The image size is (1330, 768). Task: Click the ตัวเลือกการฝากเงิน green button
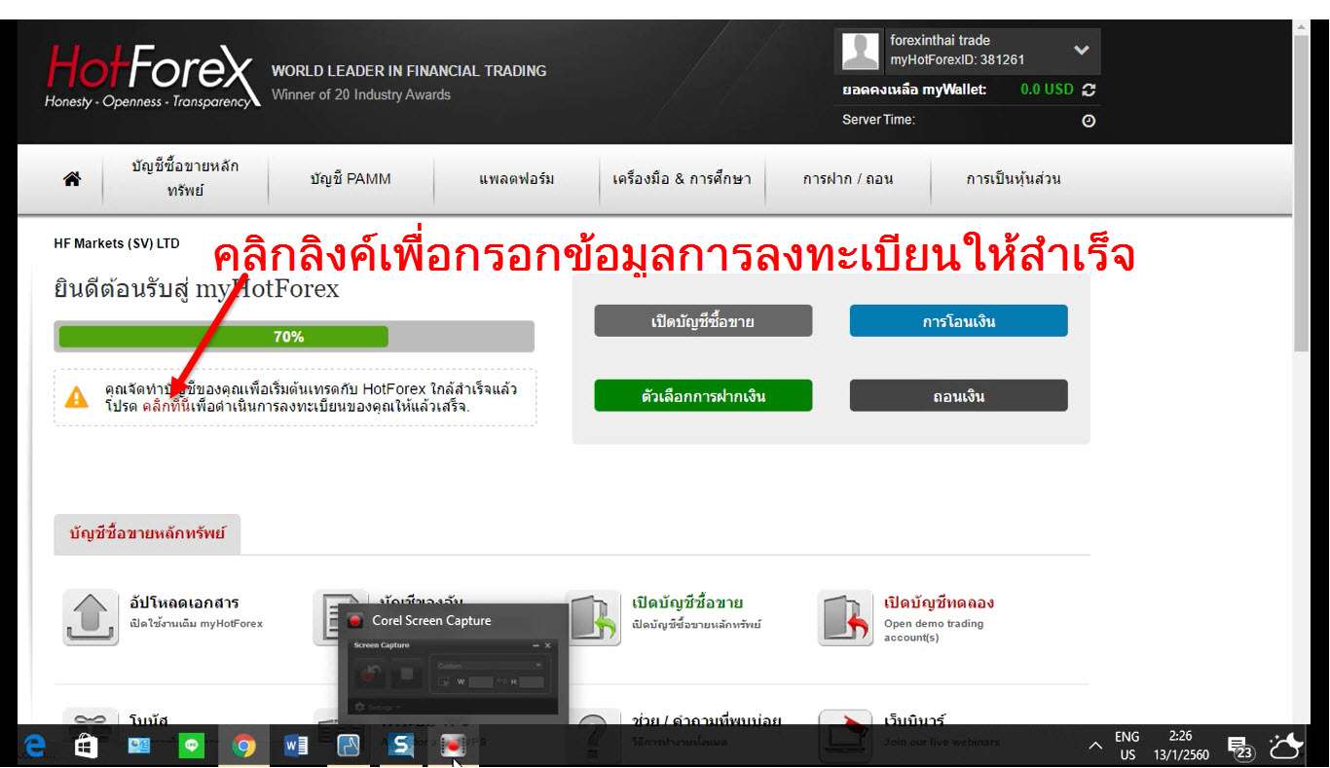coord(703,396)
